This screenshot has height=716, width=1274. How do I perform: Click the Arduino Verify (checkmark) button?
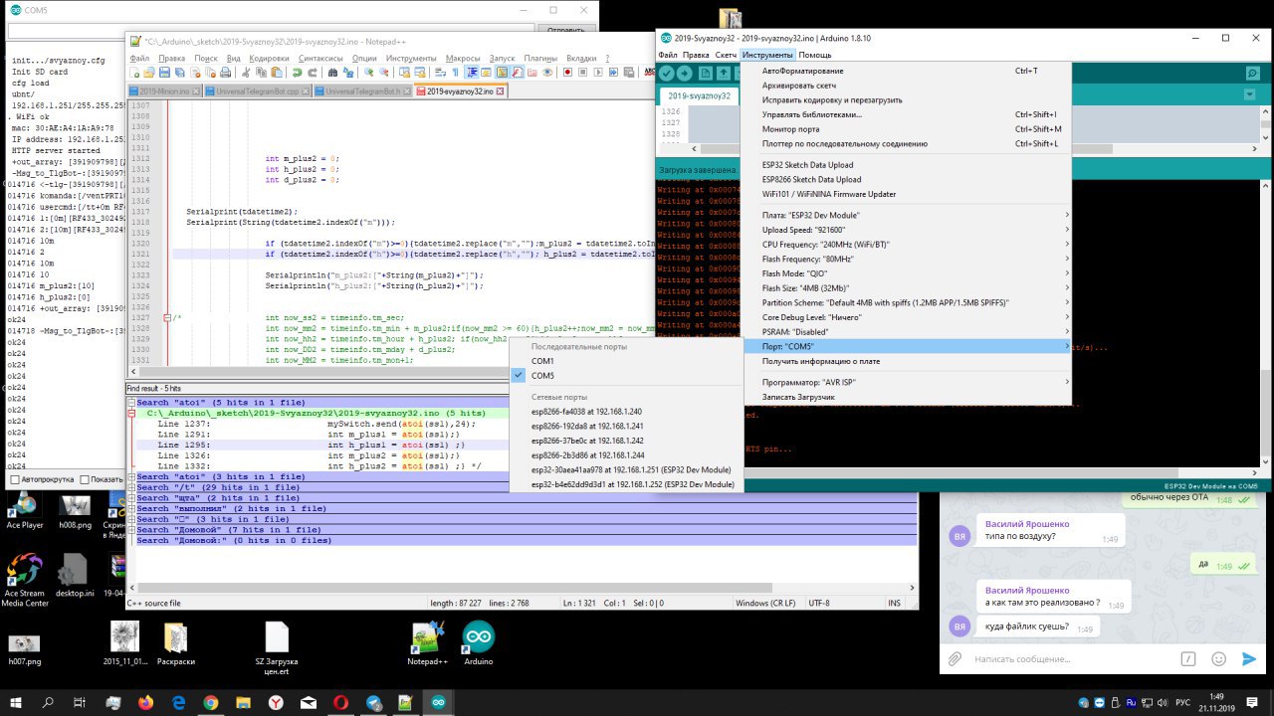click(667, 74)
